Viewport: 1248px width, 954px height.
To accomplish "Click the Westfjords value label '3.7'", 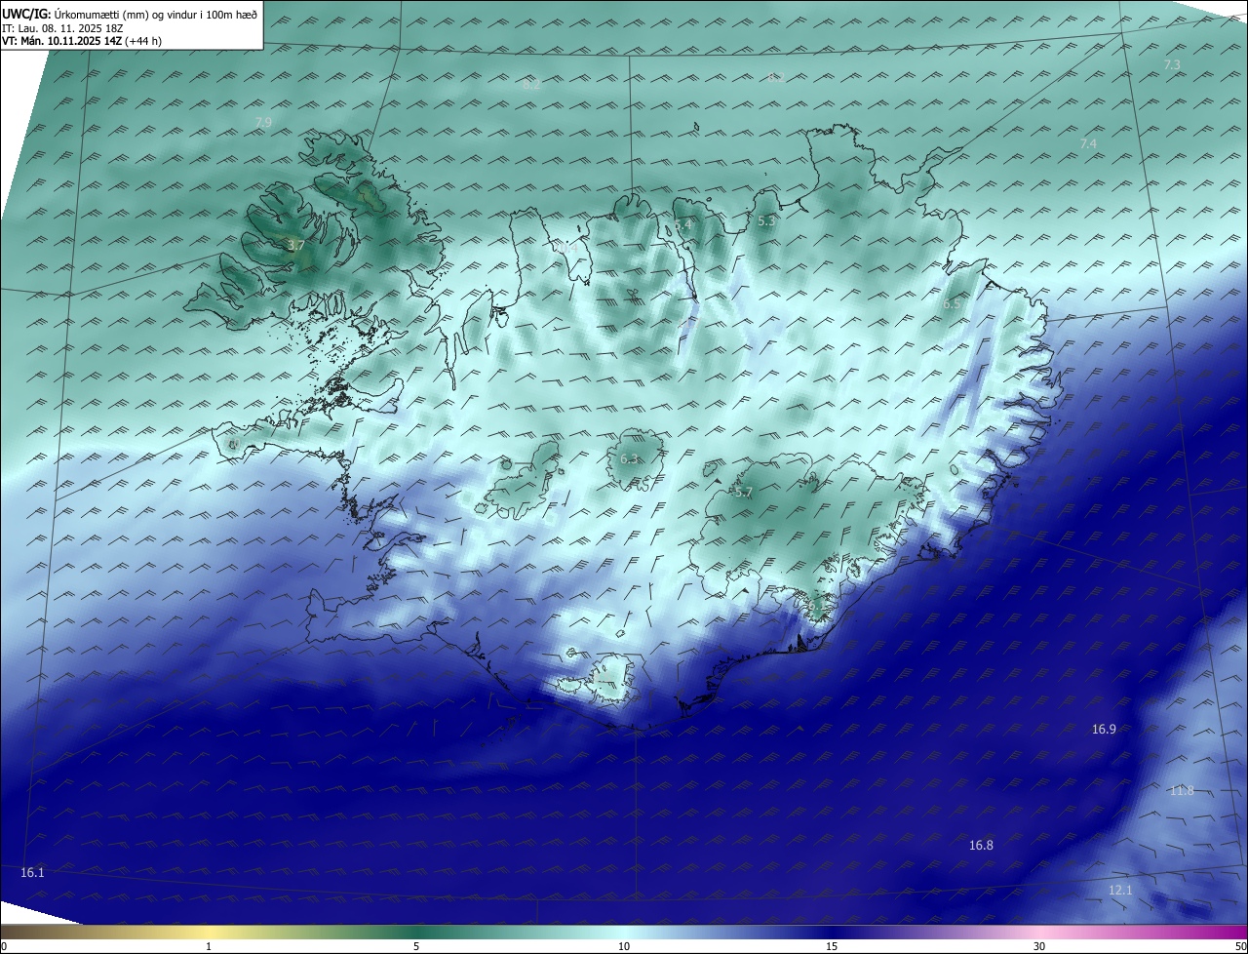I will [x=296, y=246].
